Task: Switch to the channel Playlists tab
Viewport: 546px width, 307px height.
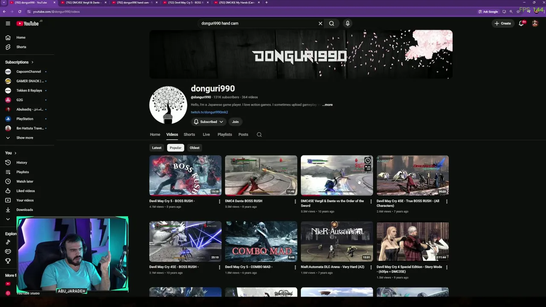Action: [x=225, y=134]
